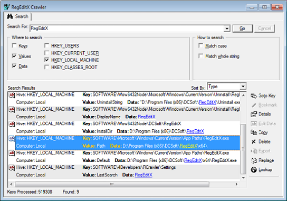287x201 pixels.
Task: Click string icon of LastSearch result
Action: click(12, 168)
